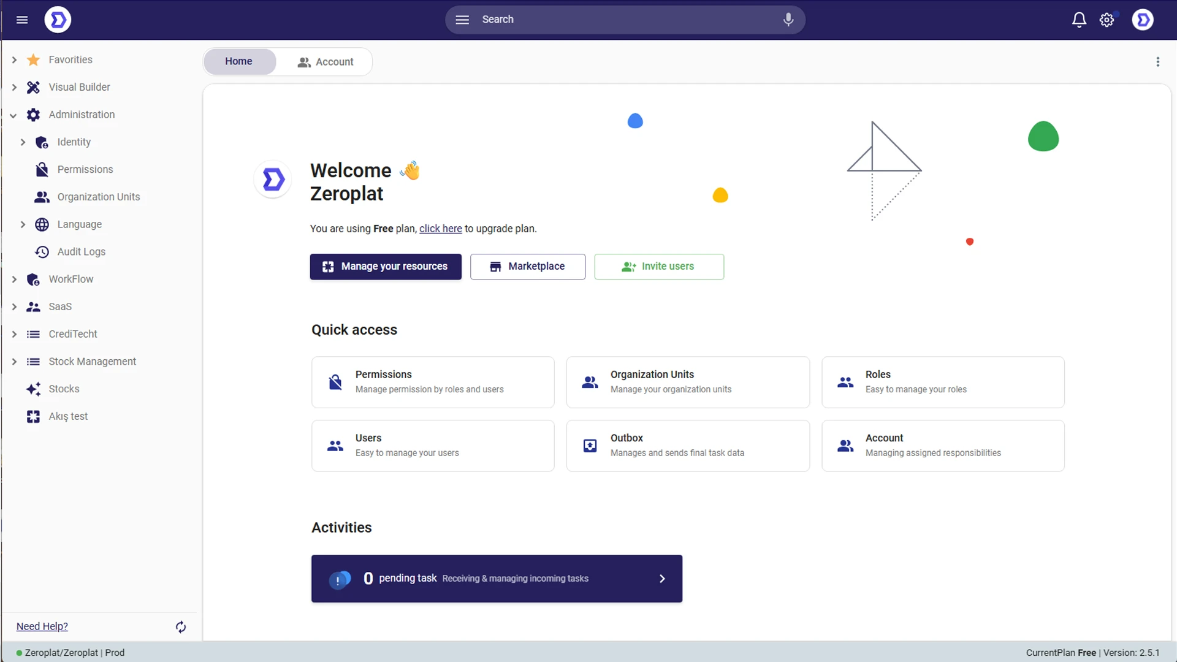Click the Organization Units people icon in sidebar
Screen dimensions: 1177x662
[42, 197]
